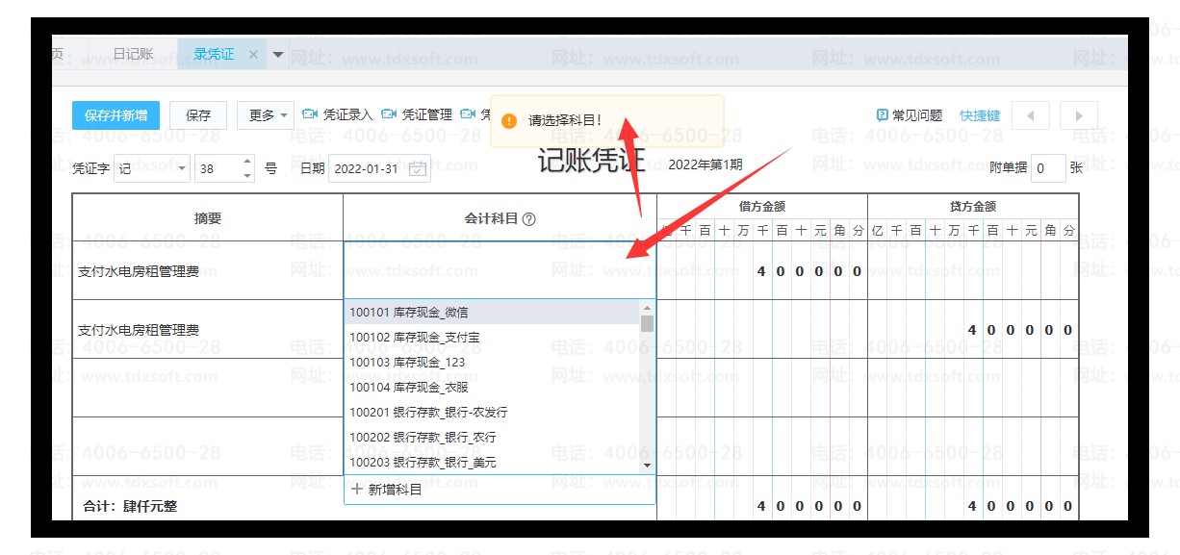The width and height of the screenshot is (1180, 555).
Task: Click plus icon to add 新增科目
Action: coord(357,490)
